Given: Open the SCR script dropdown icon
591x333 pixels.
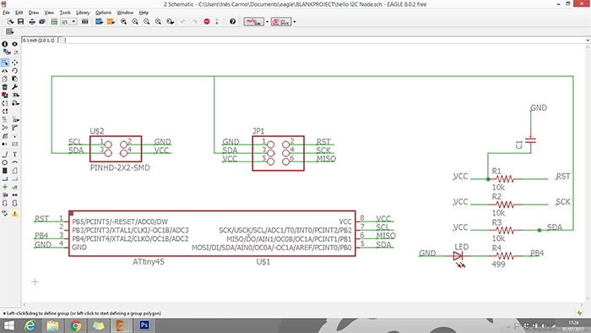Looking at the screenshot, I should [99, 21].
